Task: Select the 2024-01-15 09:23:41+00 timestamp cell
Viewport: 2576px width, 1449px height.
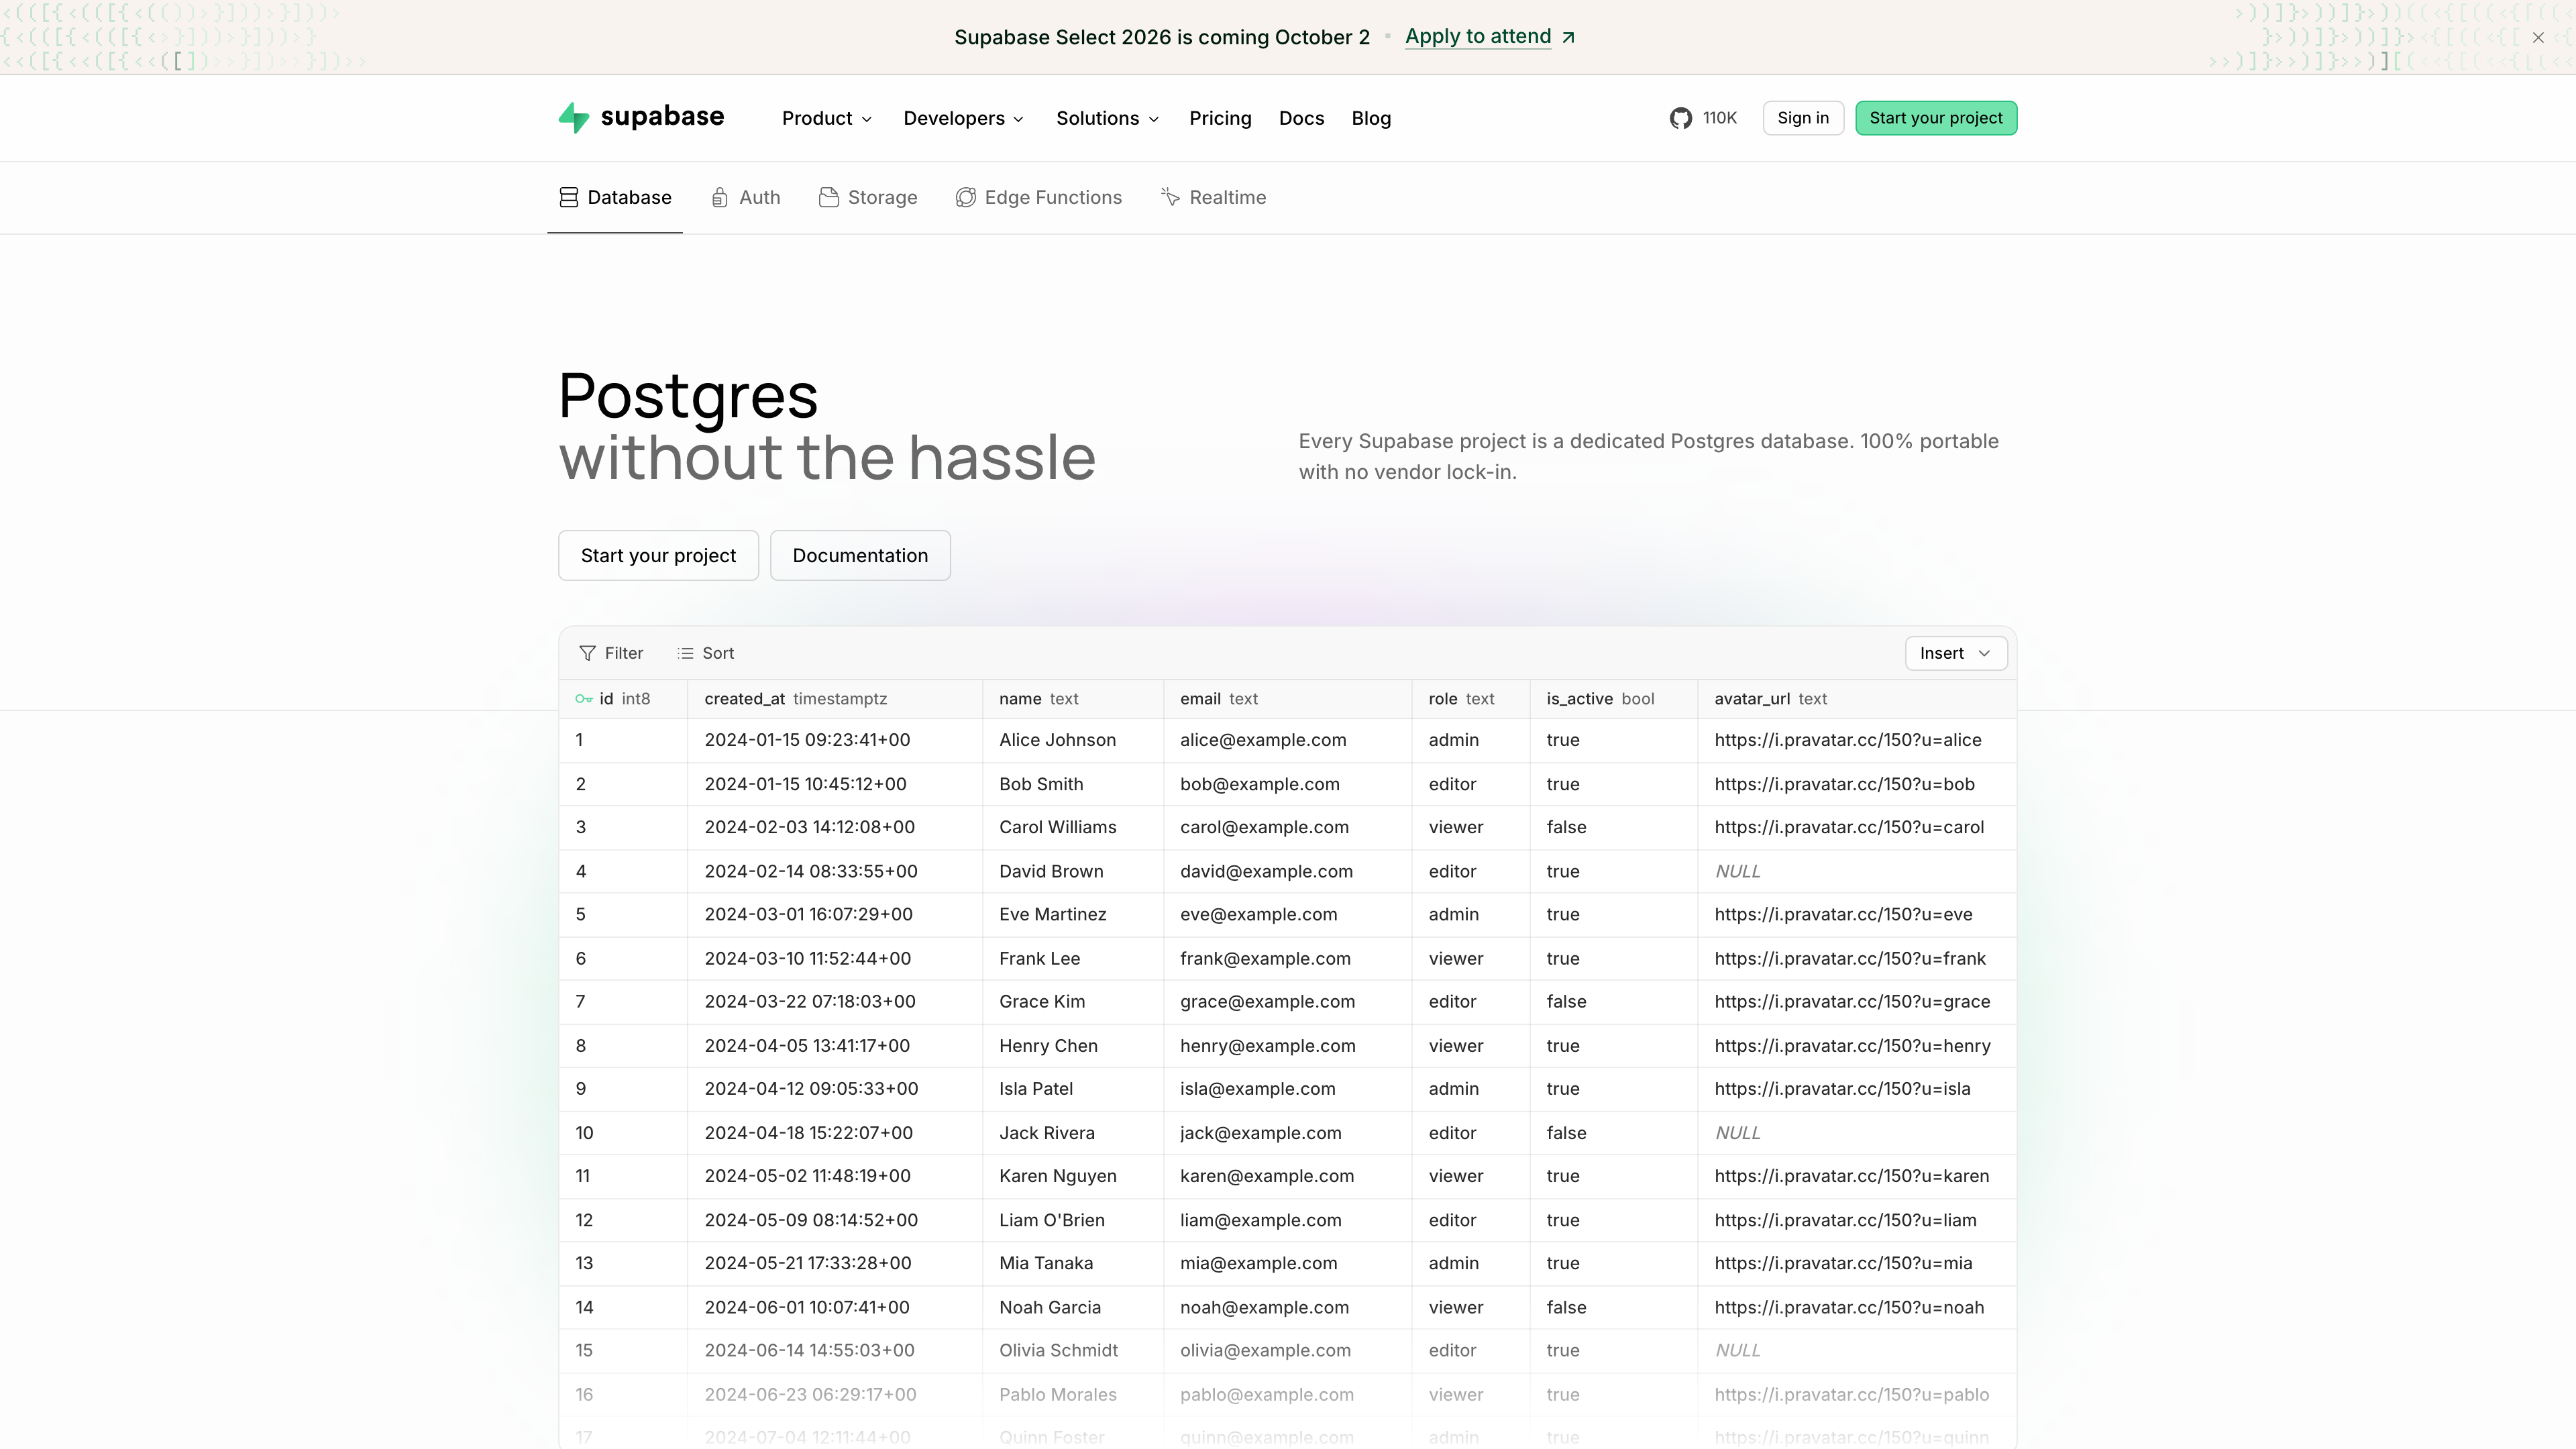Action: pos(835,740)
